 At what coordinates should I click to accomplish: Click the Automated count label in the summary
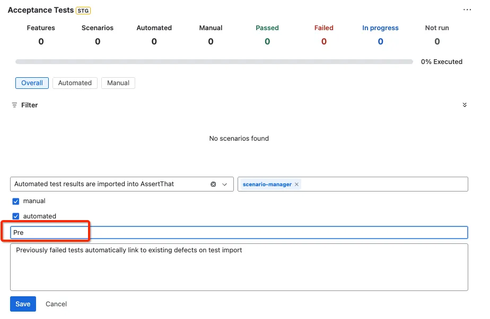click(154, 28)
